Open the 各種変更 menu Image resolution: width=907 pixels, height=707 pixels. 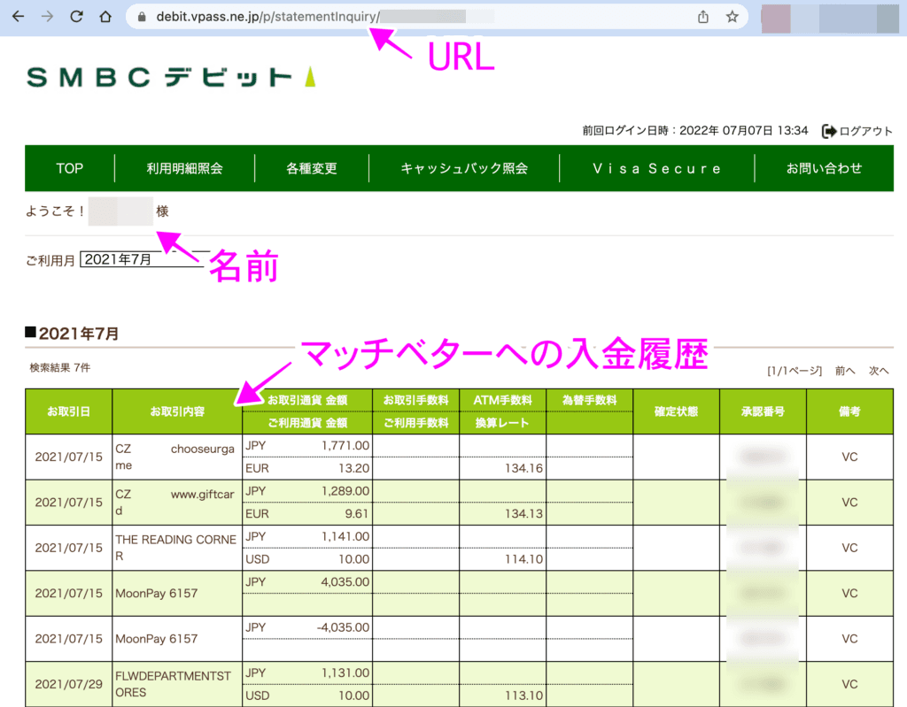311,168
